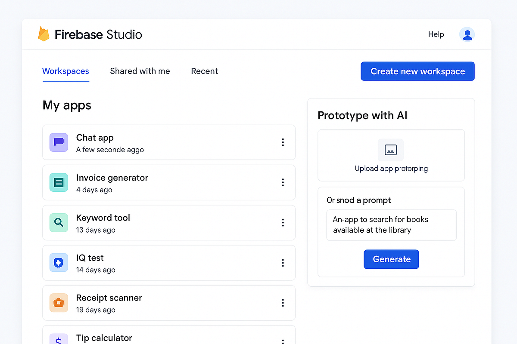Click the book search prompt text field

coord(391,224)
